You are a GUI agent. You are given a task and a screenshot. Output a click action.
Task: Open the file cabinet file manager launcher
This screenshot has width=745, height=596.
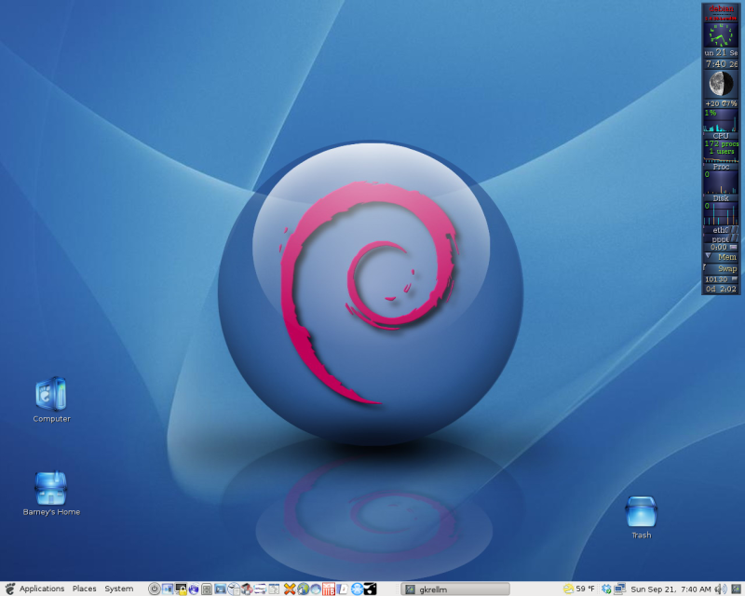pyautogui.click(x=207, y=589)
